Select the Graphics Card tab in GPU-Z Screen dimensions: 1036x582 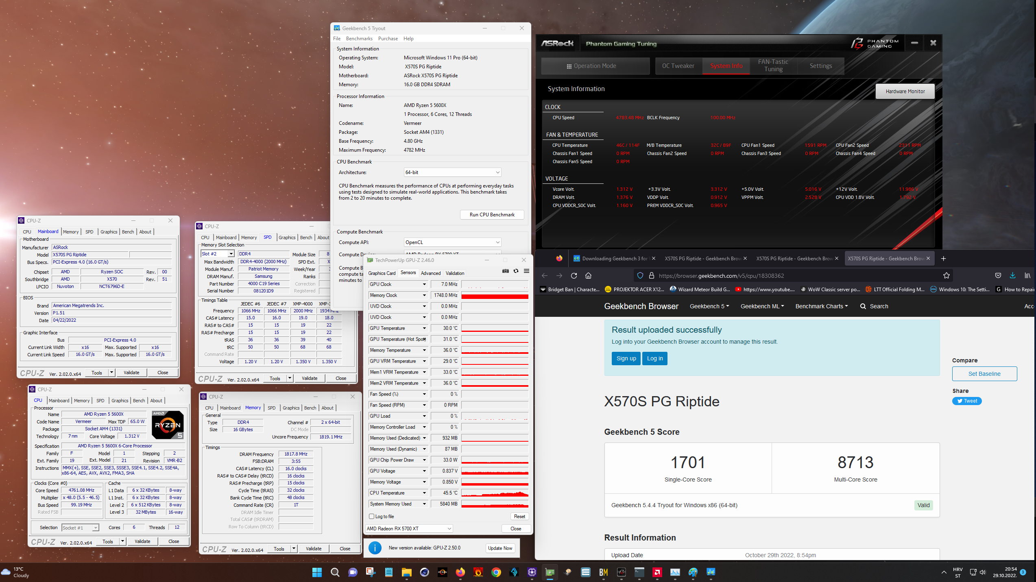coord(382,273)
